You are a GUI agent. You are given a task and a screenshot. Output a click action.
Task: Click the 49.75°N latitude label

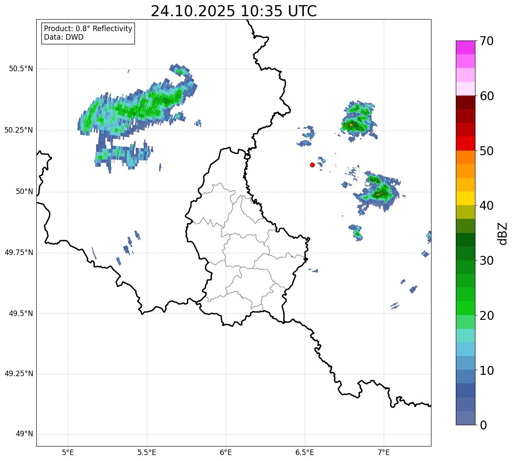click(x=19, y=252)
